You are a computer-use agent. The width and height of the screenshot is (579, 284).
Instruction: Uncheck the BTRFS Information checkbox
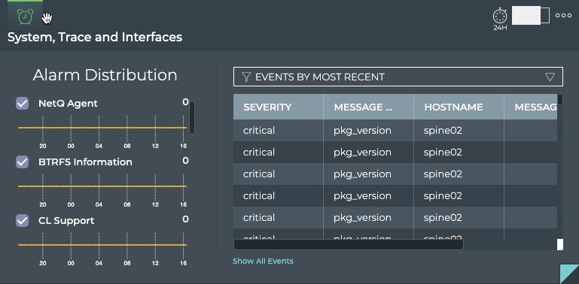[22, 162]
